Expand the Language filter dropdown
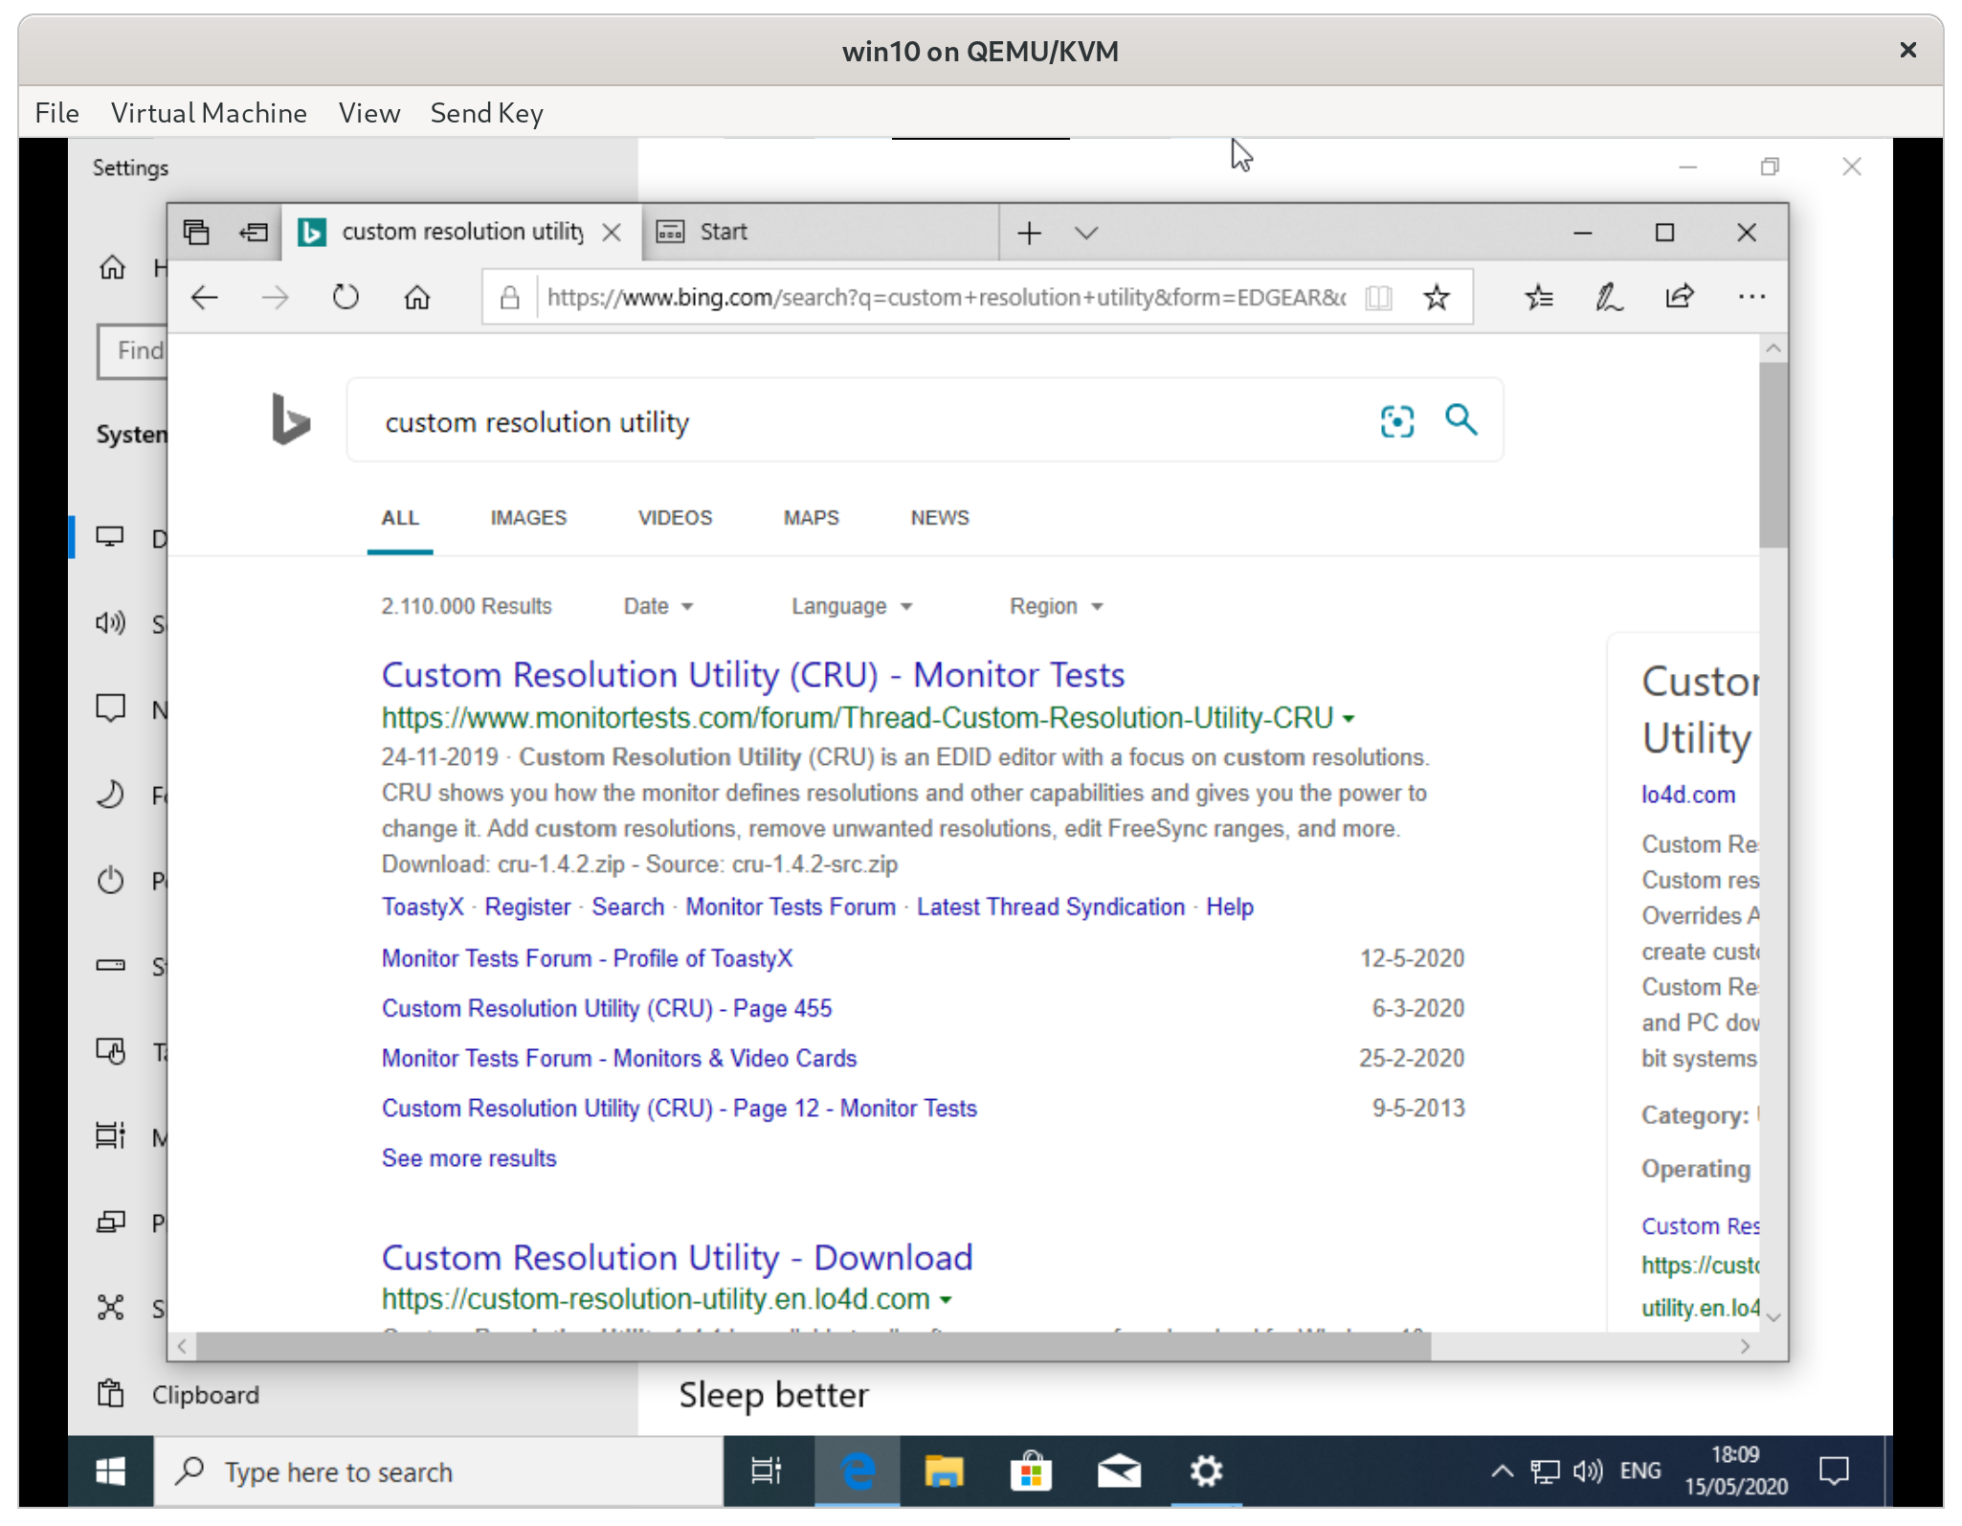This screenshot has width=1962, height=1526. (851, 605)
